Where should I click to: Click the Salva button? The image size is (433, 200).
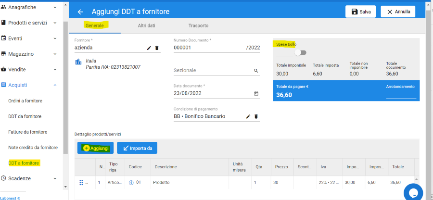(x=360, y=12)
